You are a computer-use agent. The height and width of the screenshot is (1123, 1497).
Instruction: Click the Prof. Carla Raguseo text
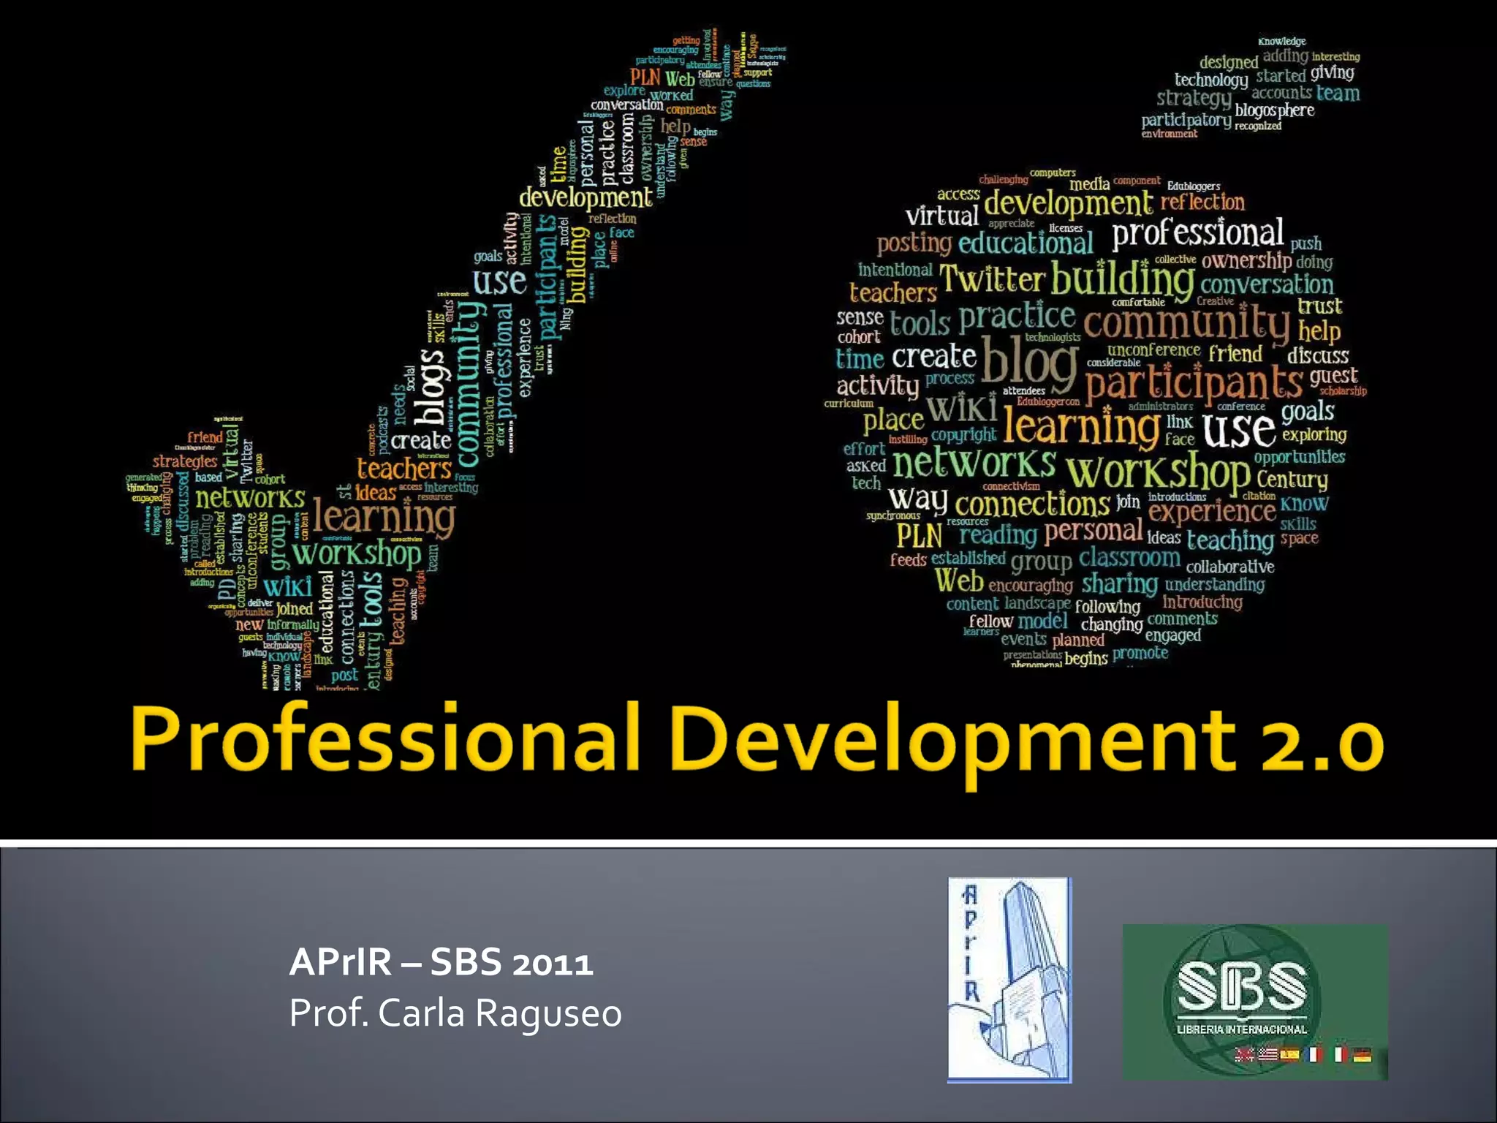455,1013
